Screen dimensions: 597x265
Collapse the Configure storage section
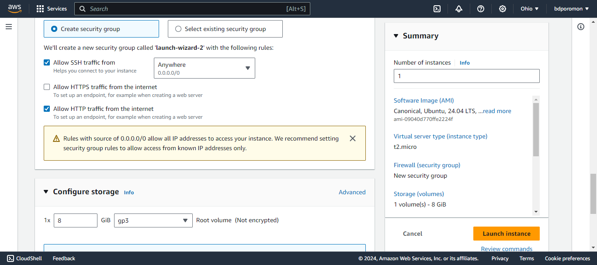click(46, 192)
